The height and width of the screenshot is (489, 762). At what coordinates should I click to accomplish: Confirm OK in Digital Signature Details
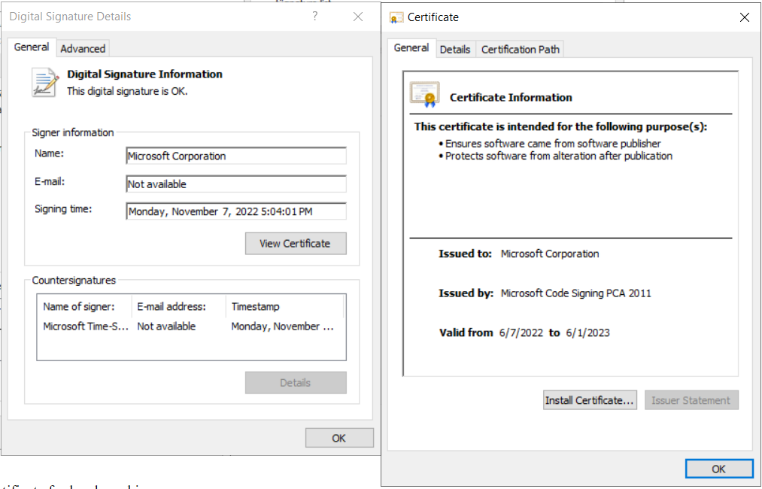click(x=339, y=438)
